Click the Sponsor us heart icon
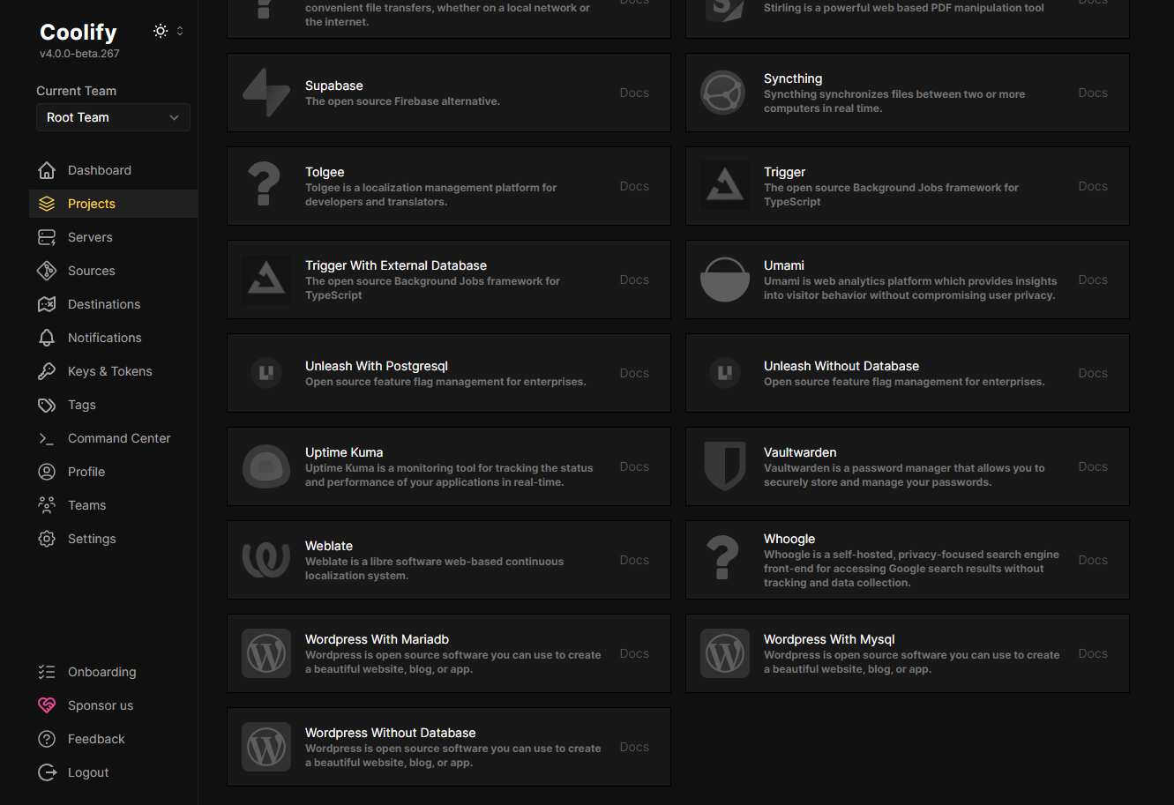 click(x=47, y=705)
